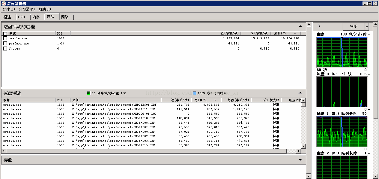The image size is (379, 179).
Task: Click the graph pane collapse arrow
Action: [319, 26]
